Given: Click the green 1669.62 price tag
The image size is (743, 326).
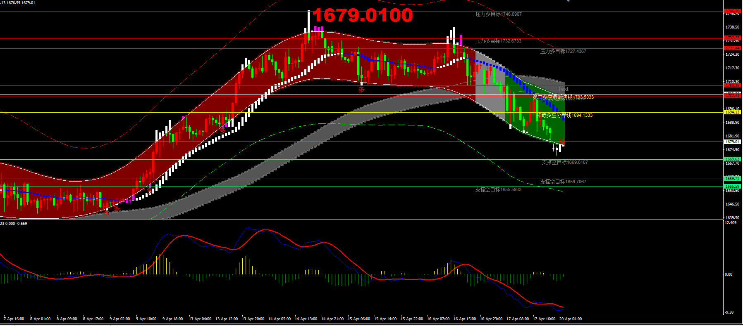Looking at the screenshot, I should (732, 159).
